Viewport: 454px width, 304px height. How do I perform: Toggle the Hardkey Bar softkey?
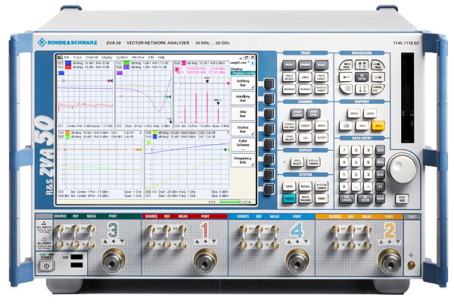[243, 99]
